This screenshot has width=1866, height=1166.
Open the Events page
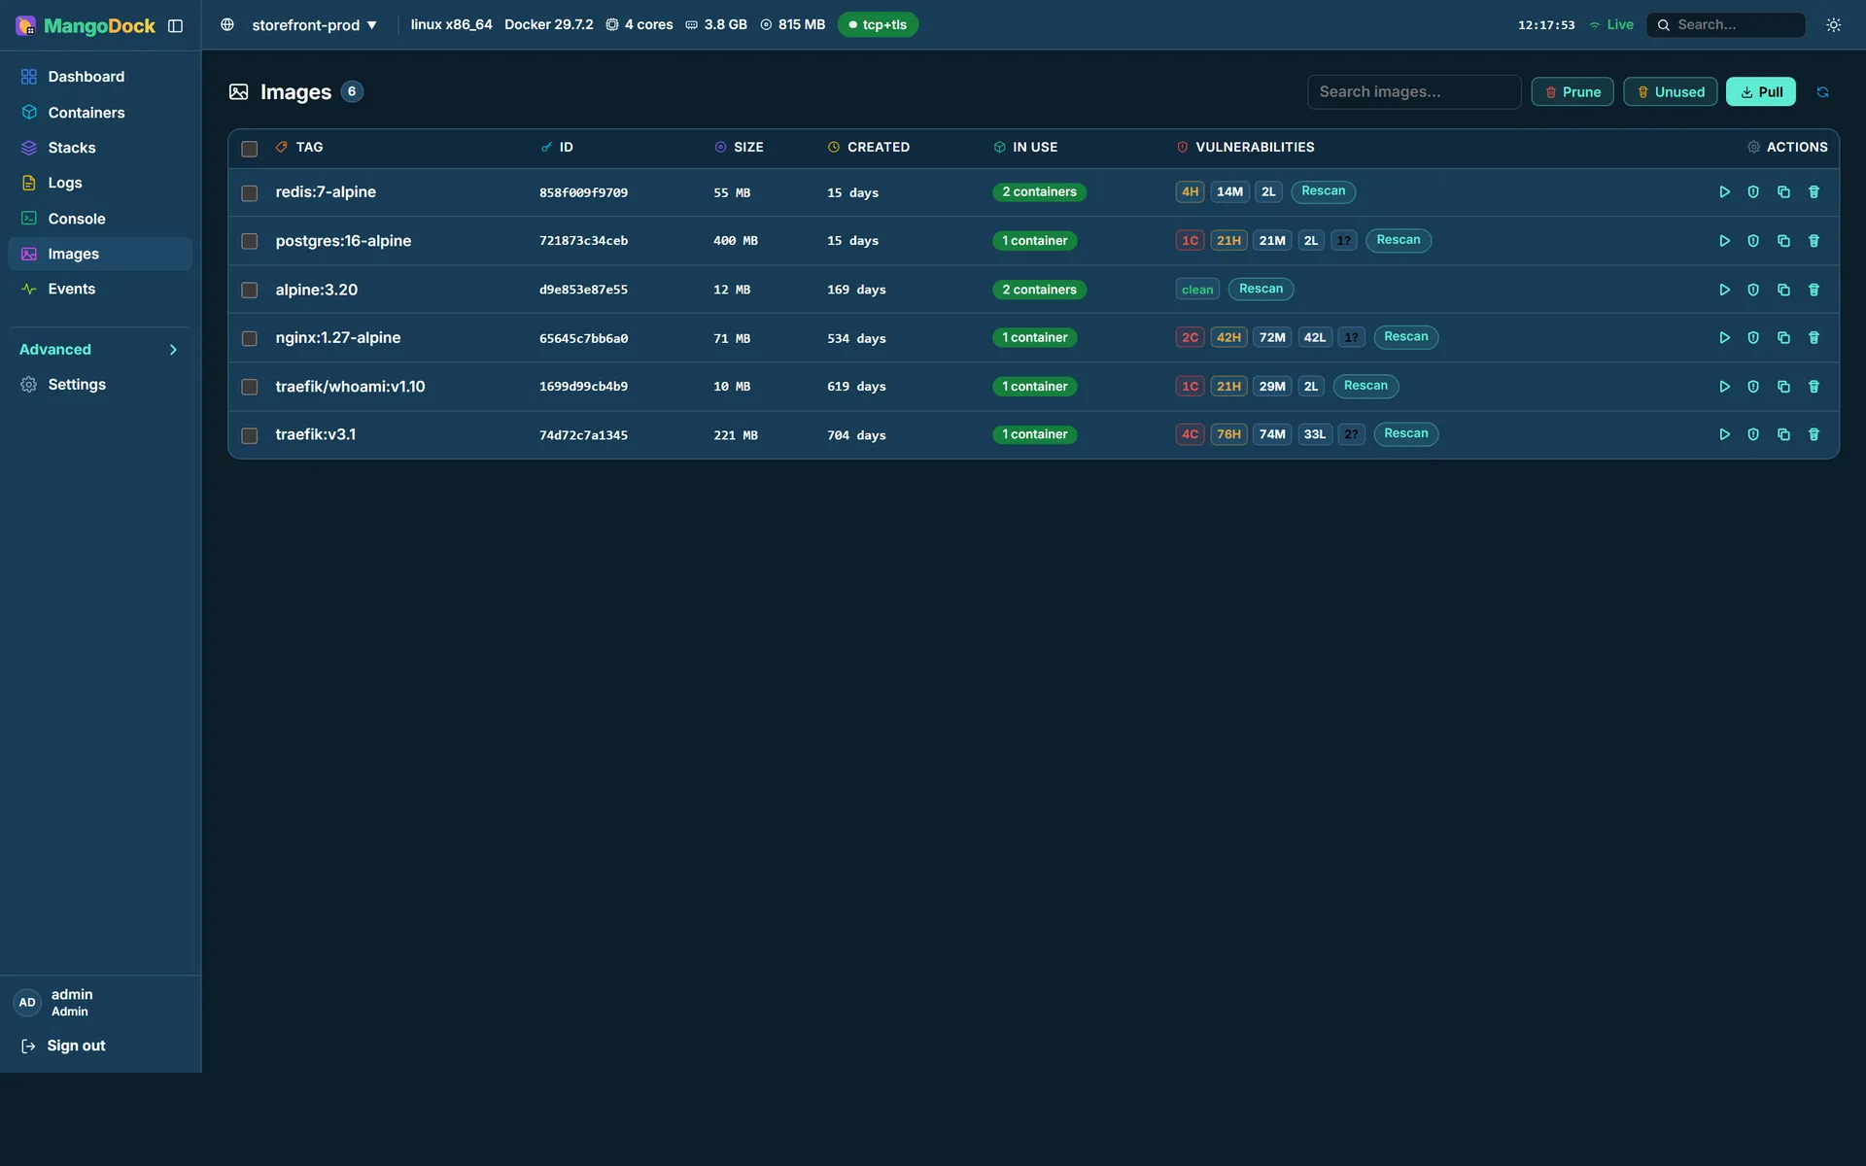100,289
